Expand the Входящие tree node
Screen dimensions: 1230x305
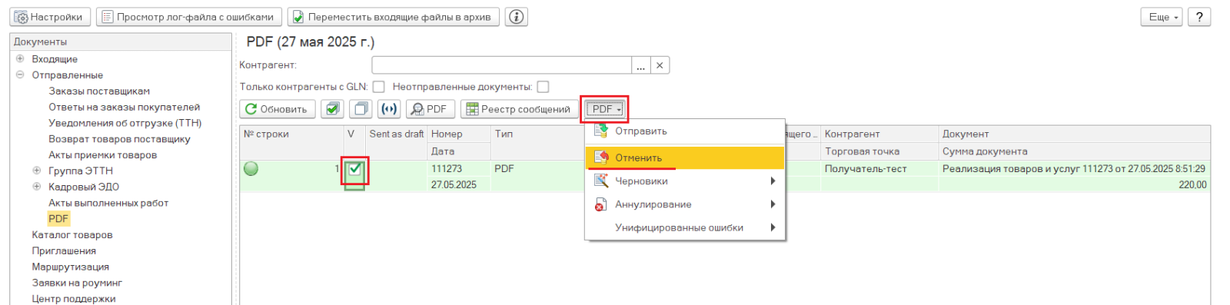coord(20,58)
